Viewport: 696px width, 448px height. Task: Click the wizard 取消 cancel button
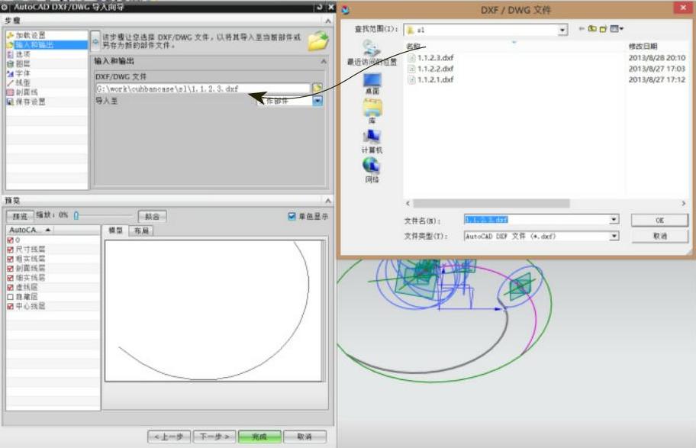(x=304, y=437)
